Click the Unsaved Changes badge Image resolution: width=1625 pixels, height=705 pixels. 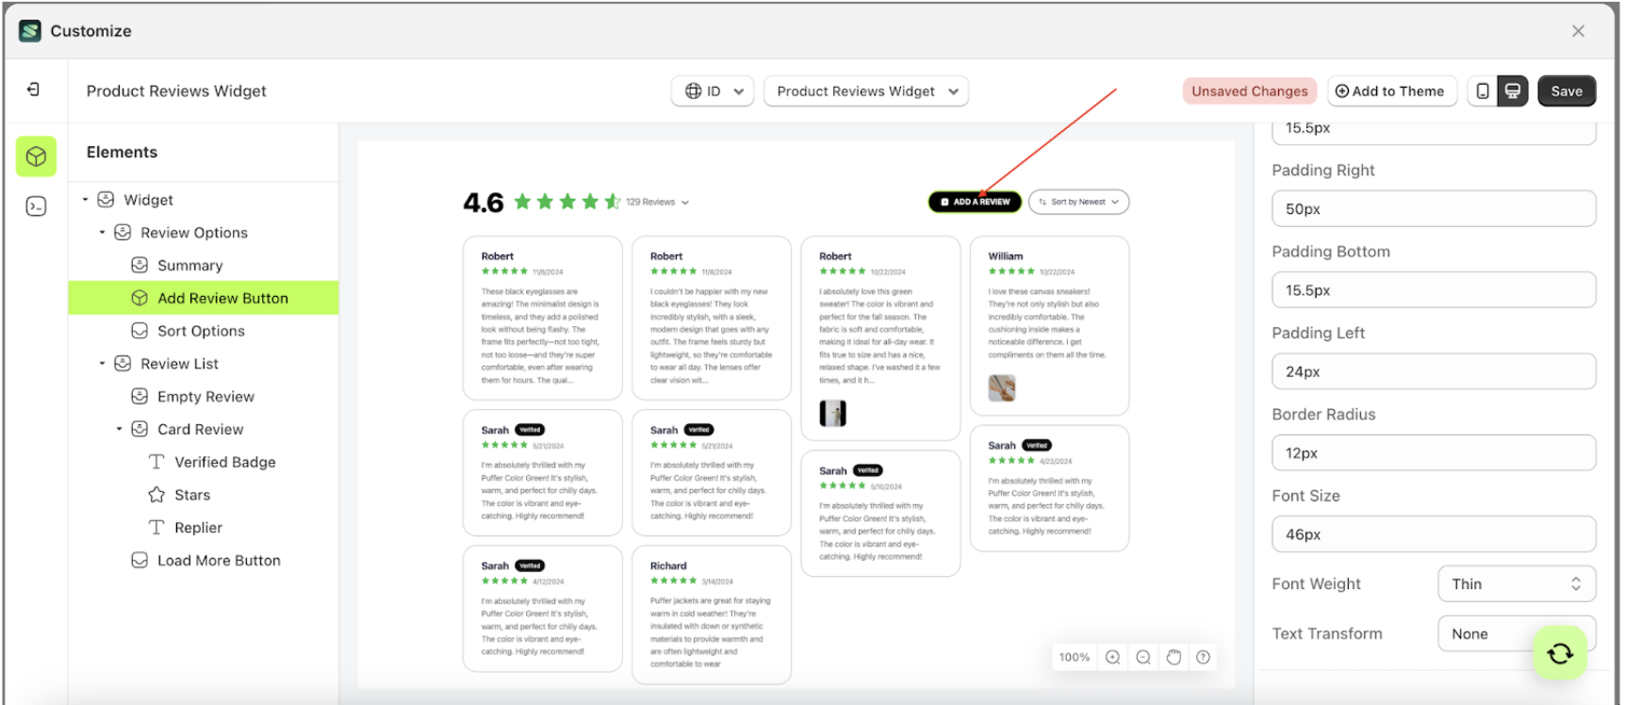coord(1249,91)
